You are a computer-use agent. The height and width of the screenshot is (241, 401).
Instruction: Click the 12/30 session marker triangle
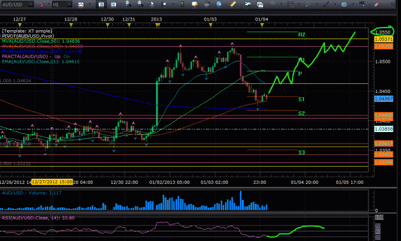pyautogui.click(x=107, y=25)
